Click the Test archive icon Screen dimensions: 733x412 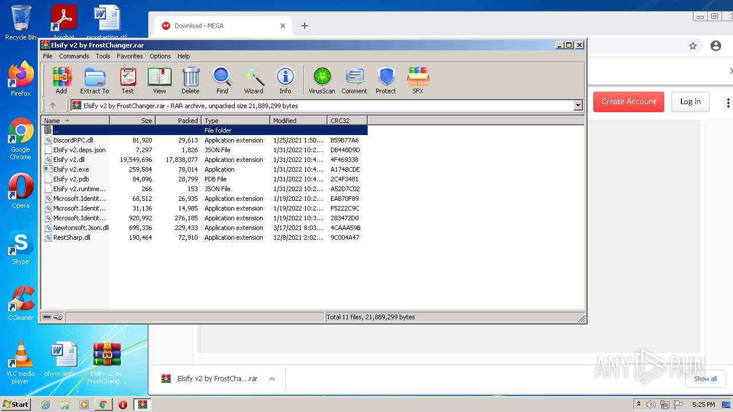(128, 81)
